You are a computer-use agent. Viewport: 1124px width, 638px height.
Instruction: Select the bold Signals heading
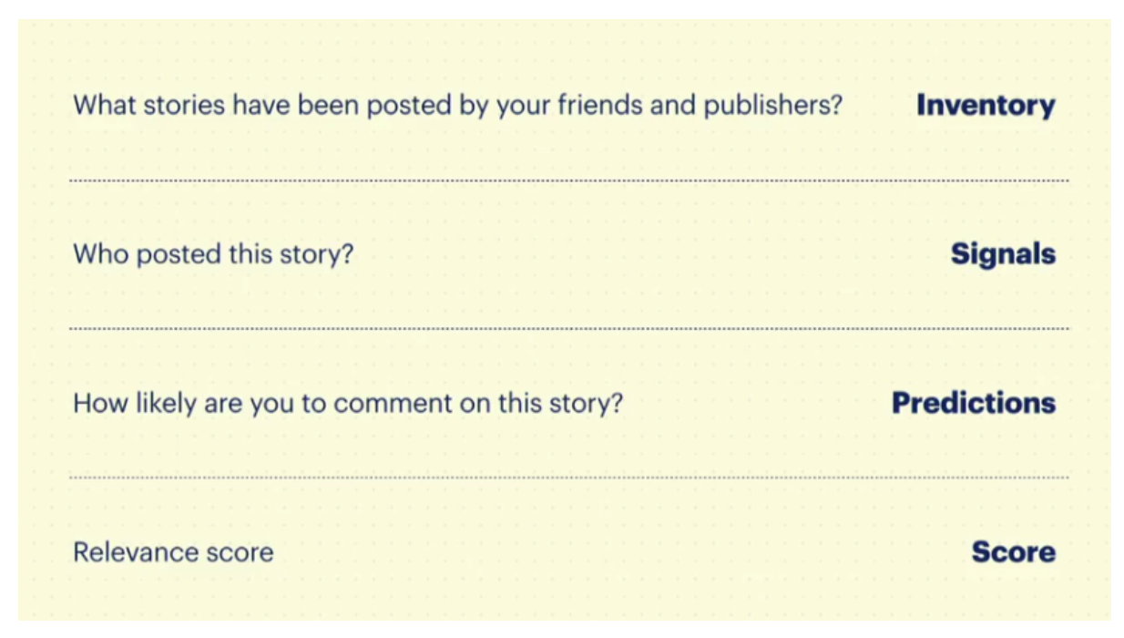click(1003, 254)
